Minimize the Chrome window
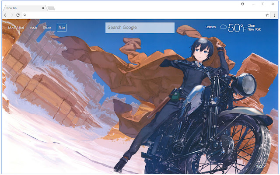This screenshot has width=280, height=175. [253, 4]
